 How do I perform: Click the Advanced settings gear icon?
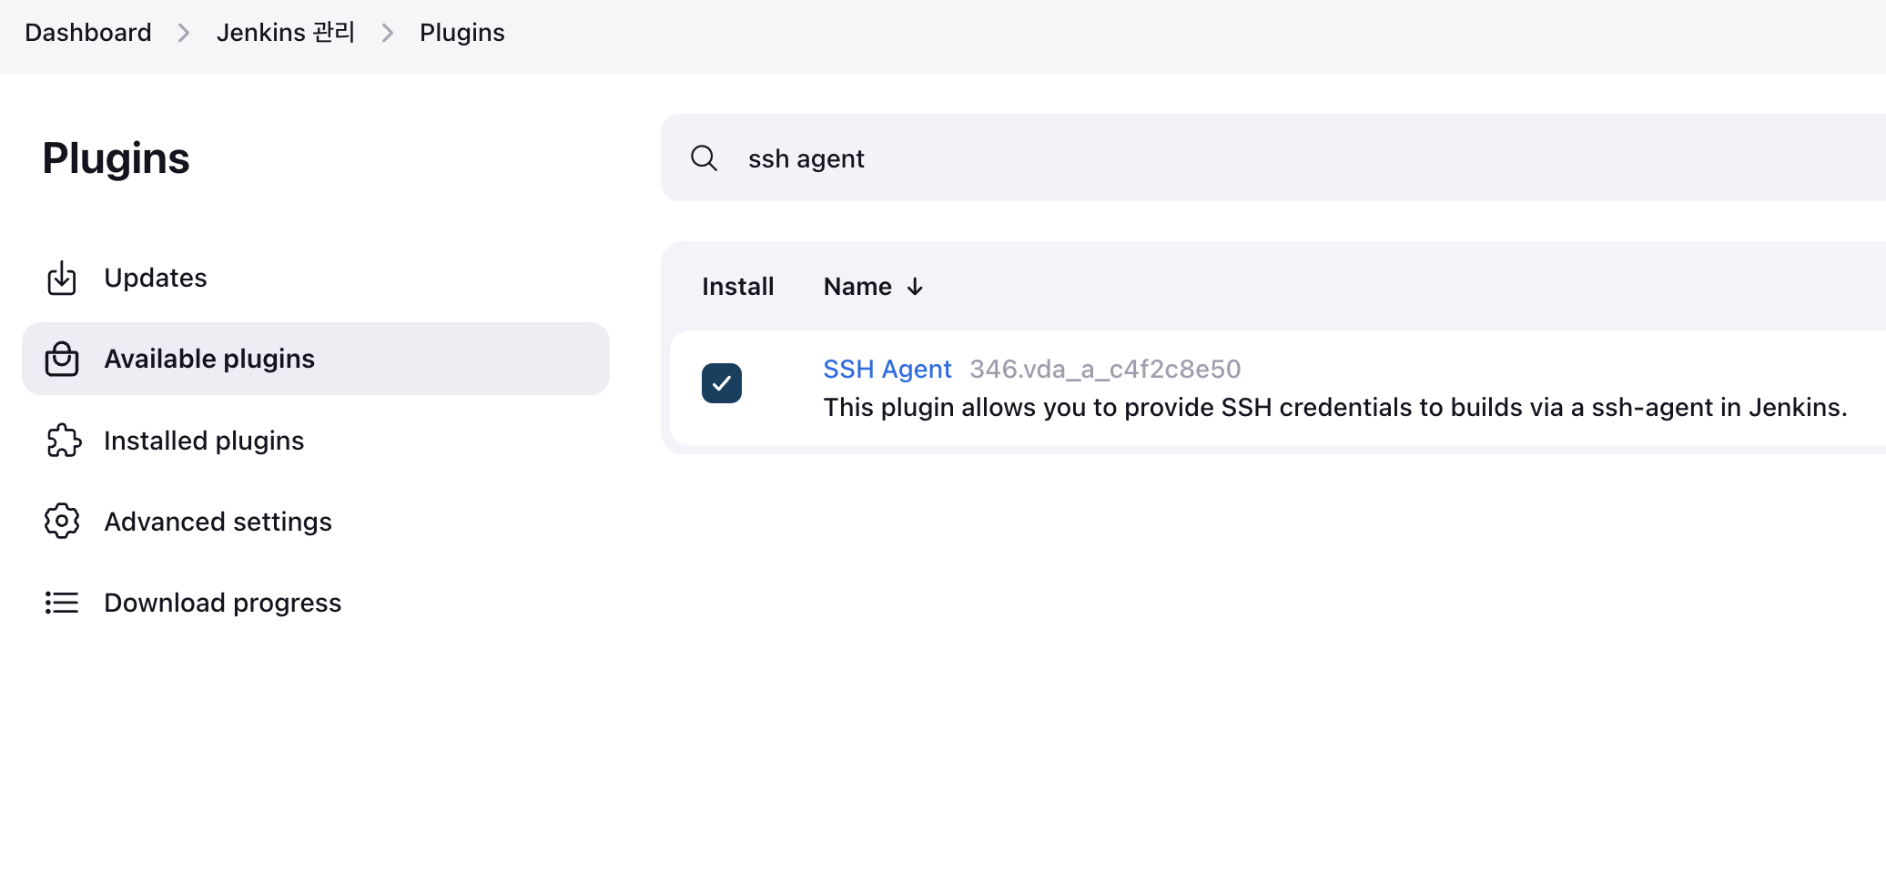click(x=62, y=521)
